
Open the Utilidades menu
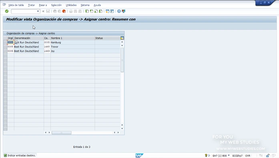[71, 5]
